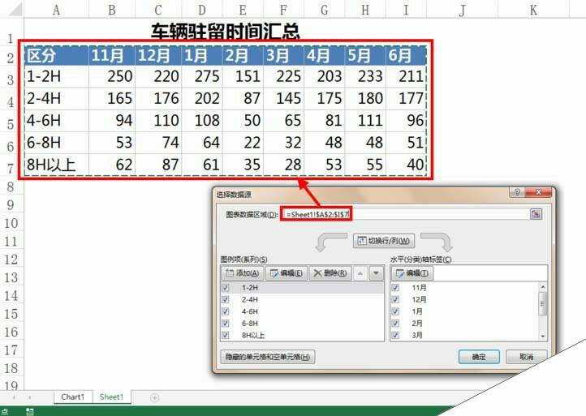Click the 隐藏的单元格和空单元格 button
The width and height of the screenshot is (586, 416).
(268, 357)
